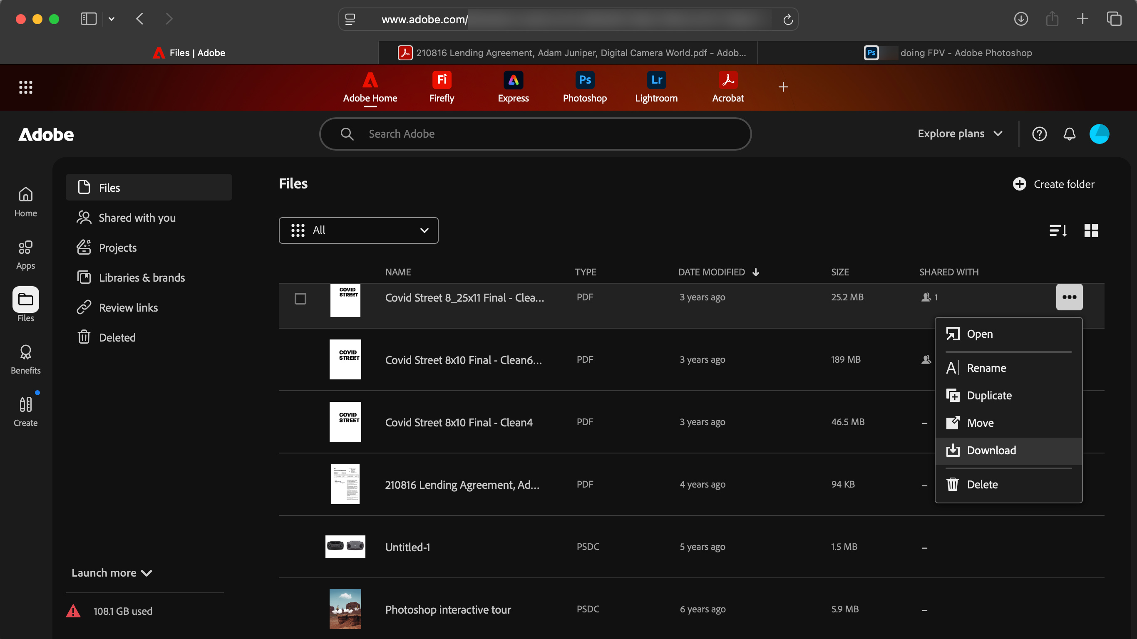This screenshot has height=639, width=1137.
Task: Open Benefits in the left rail
Action: click(x=26, y=360)
